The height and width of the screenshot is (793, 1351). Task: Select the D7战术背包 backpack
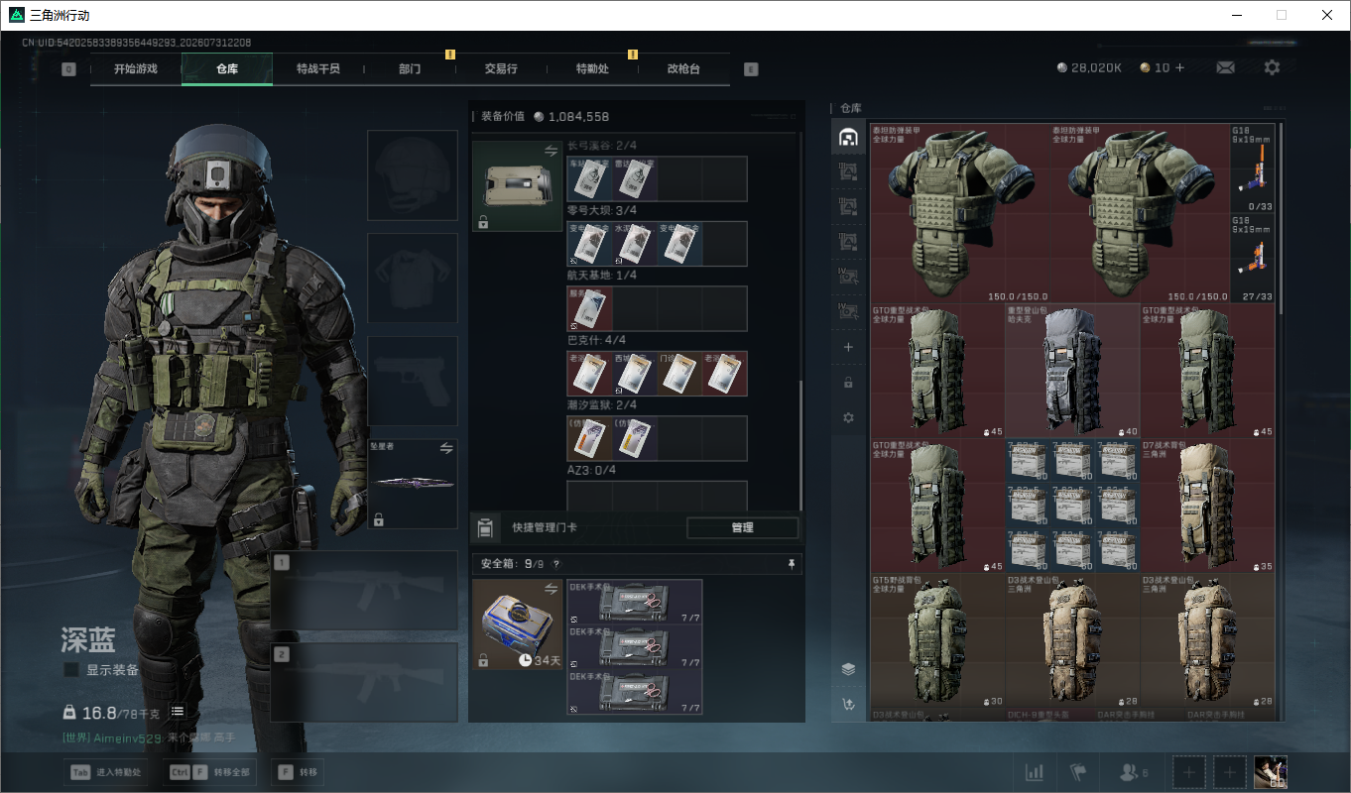coord(1207,506)
